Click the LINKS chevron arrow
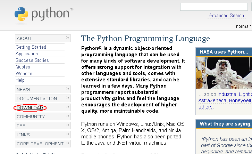Image resolution: width=252 pixels, height=154 pixels. point(68,134)
